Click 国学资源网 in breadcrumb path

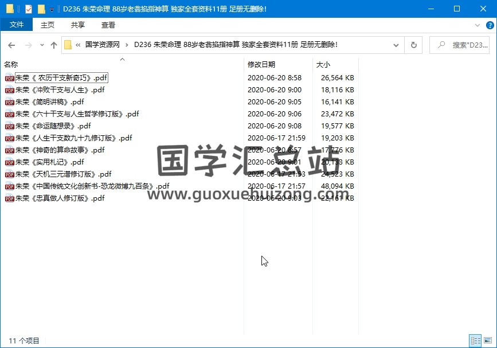click(103, 45)
